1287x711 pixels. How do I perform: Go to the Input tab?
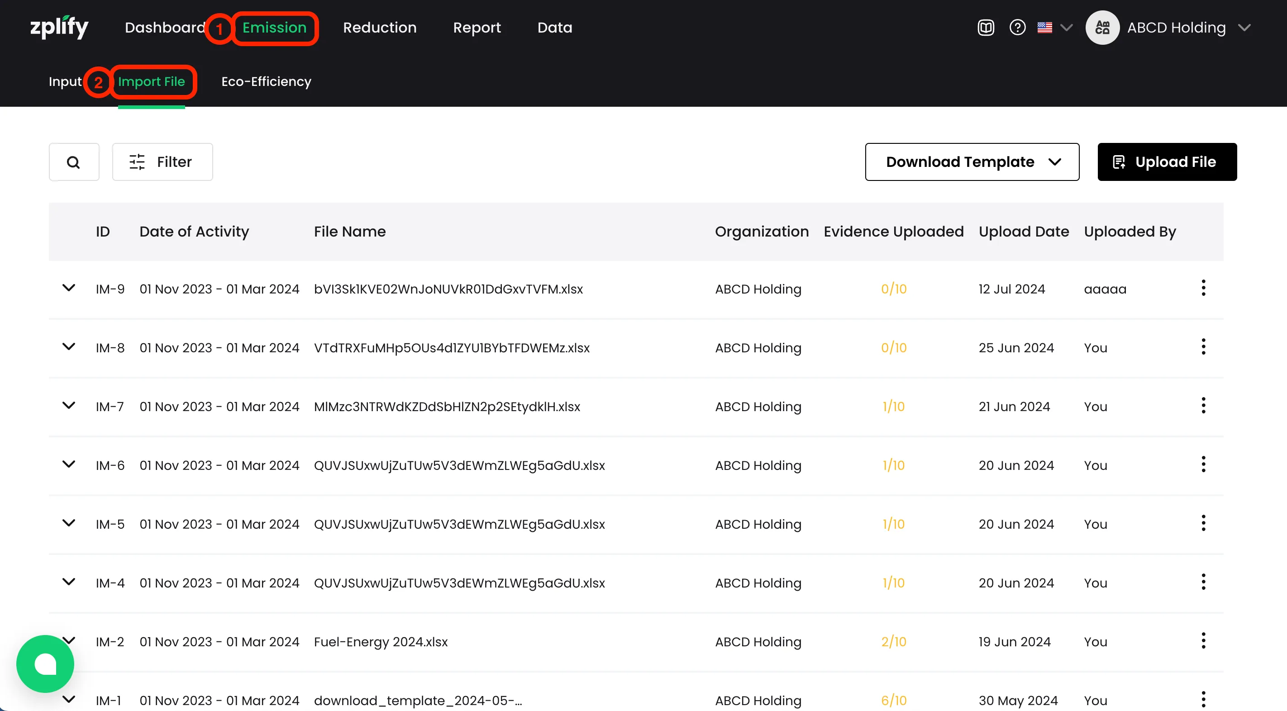tap(65, 81)
